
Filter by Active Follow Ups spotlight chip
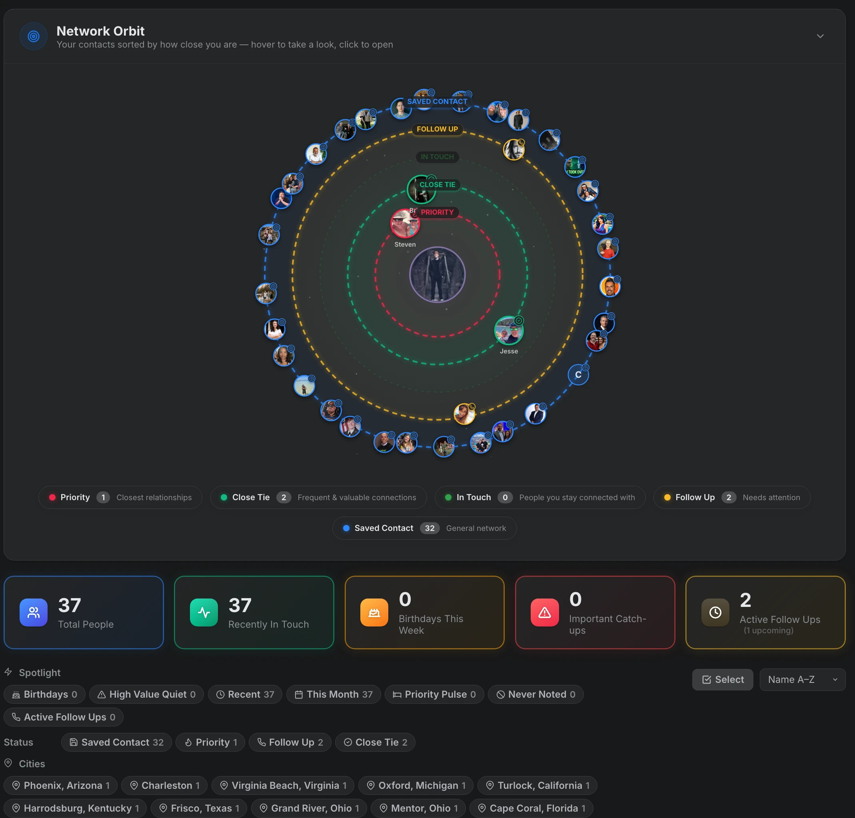point(64,717)
